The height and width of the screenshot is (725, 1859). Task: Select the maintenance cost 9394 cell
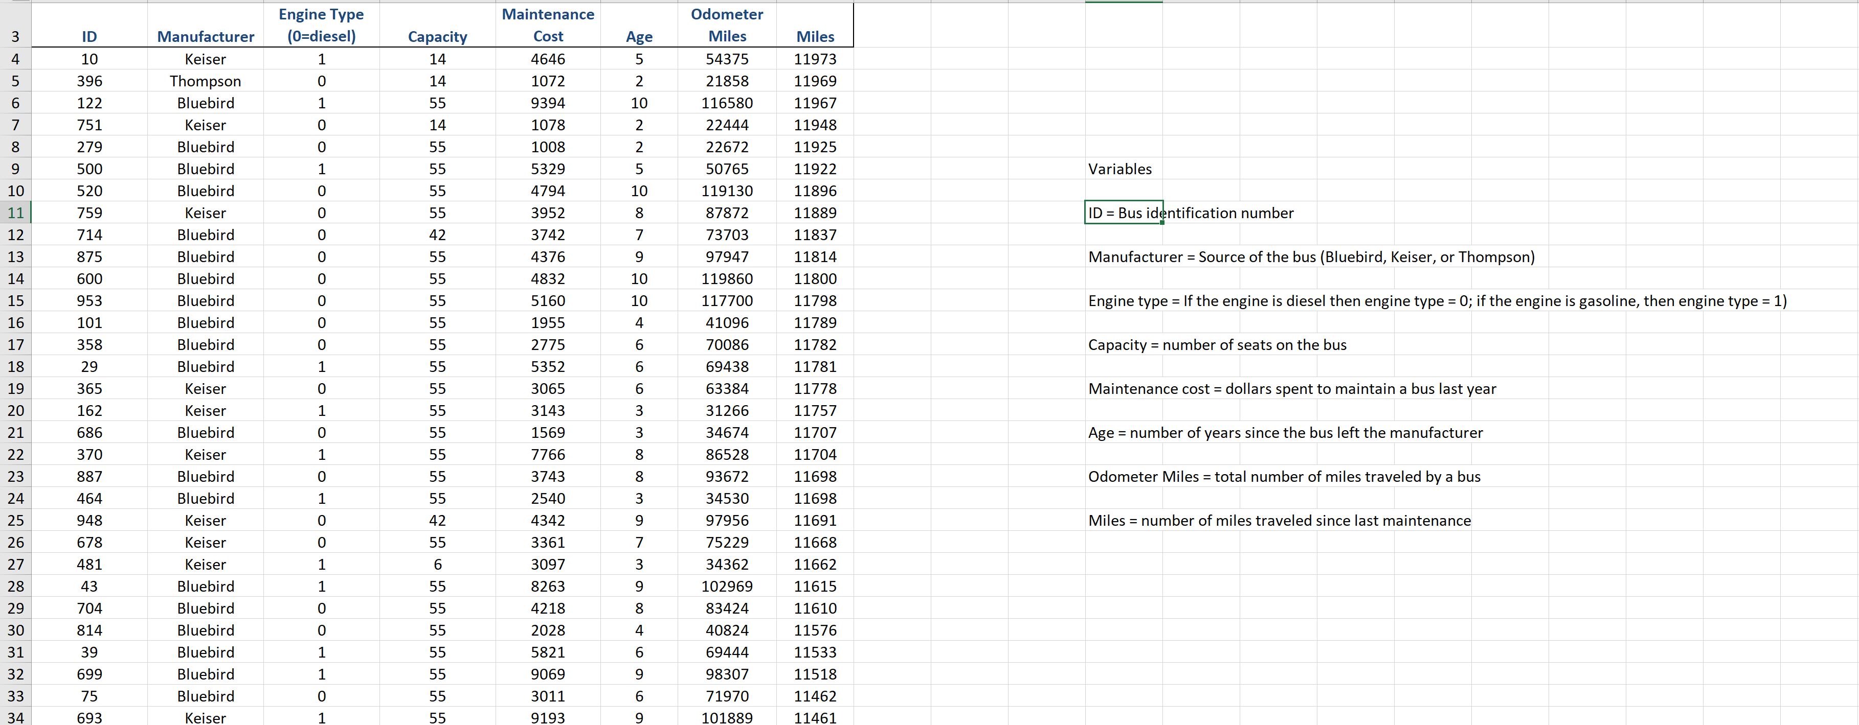pos(548,103)
